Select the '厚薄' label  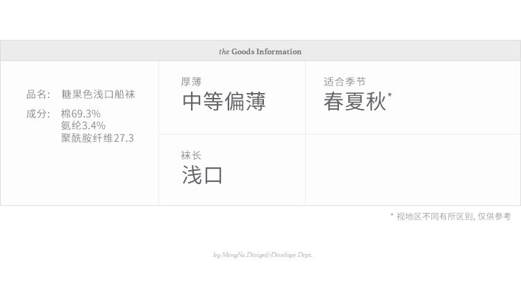tap(191, 81)
